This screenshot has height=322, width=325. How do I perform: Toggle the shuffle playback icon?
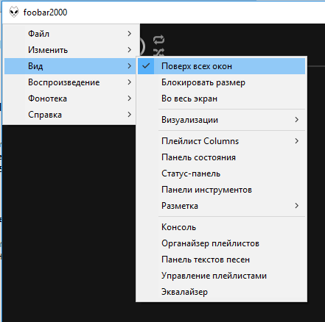[158, 51]
